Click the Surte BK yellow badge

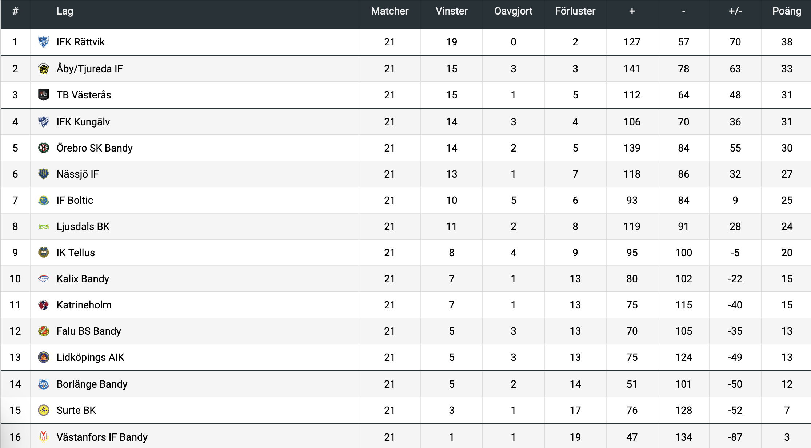[x=44, y=410]
